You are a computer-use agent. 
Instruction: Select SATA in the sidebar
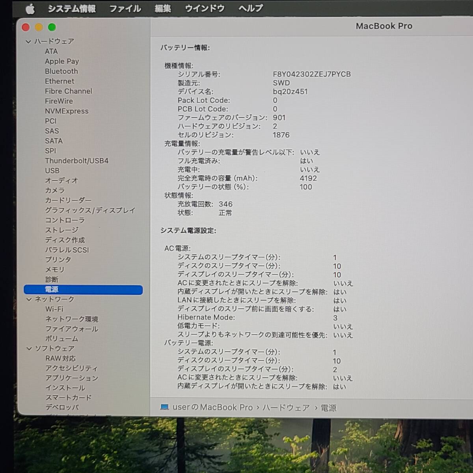54,141
